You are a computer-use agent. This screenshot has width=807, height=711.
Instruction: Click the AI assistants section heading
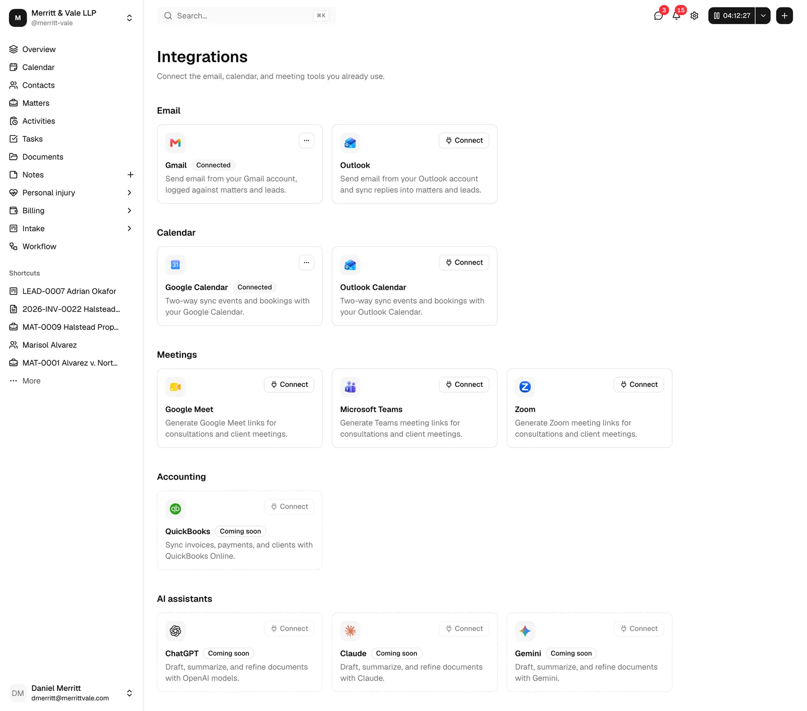coord(185,599)
